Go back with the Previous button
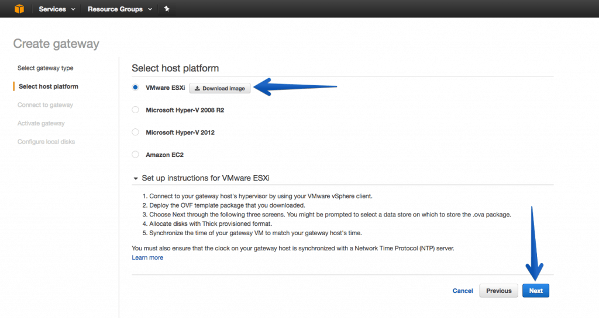599x318 pixels. (498, 291)
